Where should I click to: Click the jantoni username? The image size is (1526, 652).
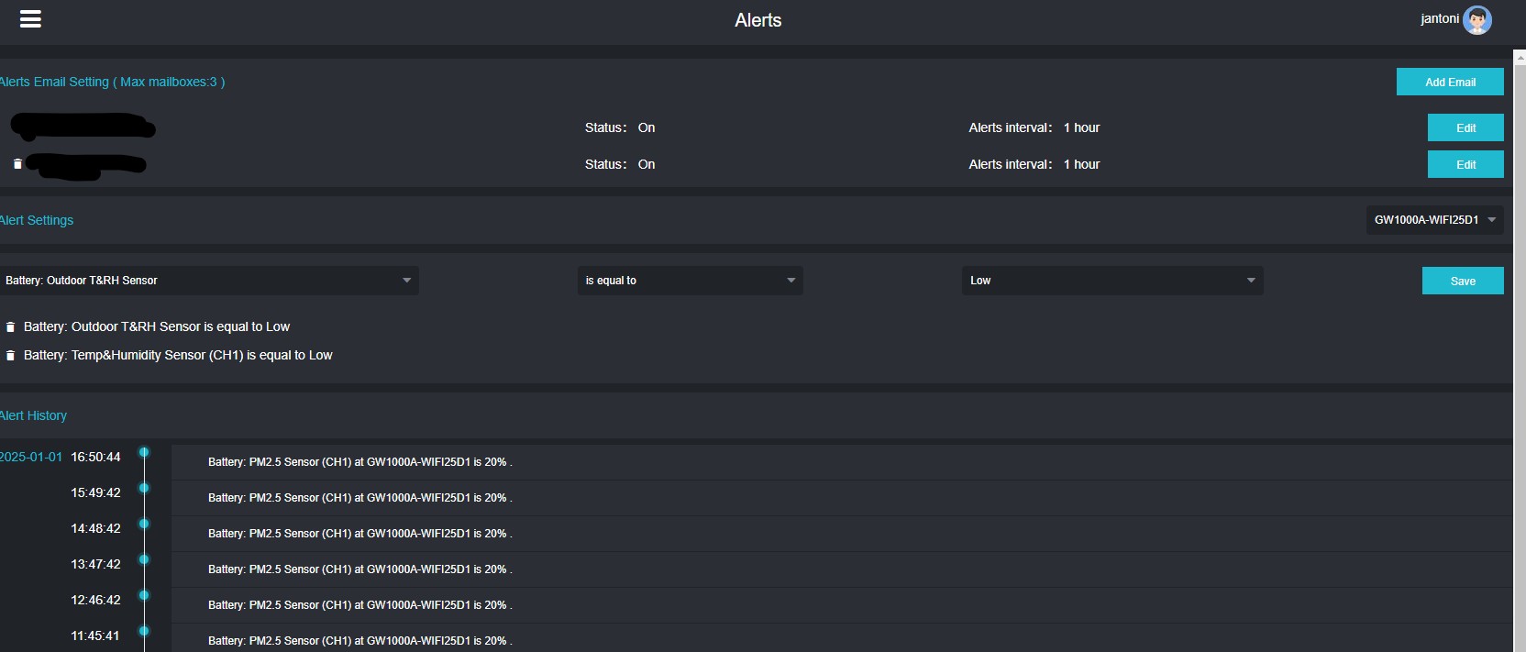coord(1439,19)
